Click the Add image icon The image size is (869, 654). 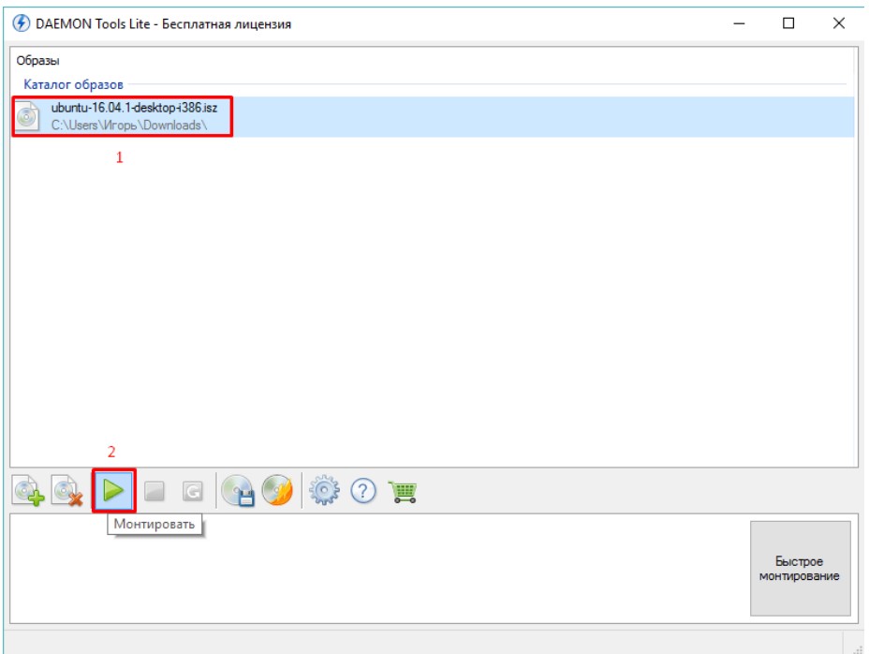(x=28, y=490)
